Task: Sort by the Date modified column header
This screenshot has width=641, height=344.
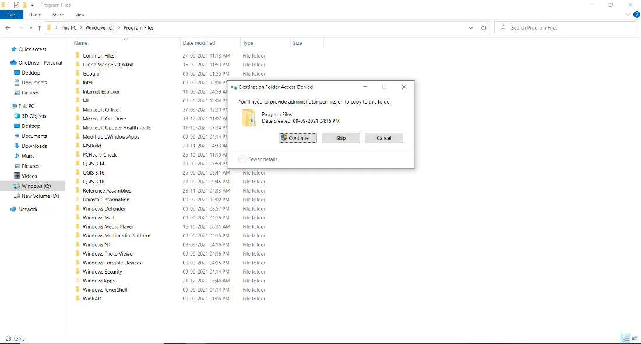Action: [x=199, y=43]
